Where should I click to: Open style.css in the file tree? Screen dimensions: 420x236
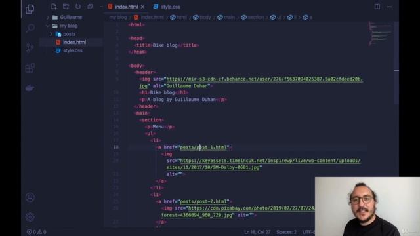pos(73,50)
